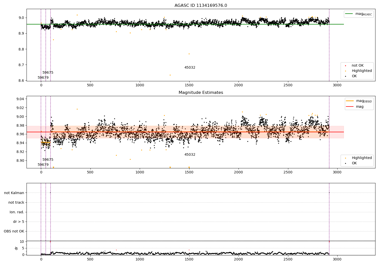Click the rotated 'dr' axis label

click(x=16, y=248)
